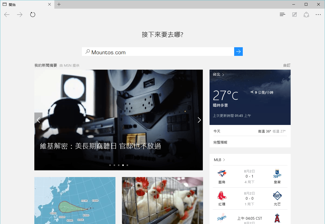Click the Red Sox team logo
325x224 pixels.
pos(222,195)
